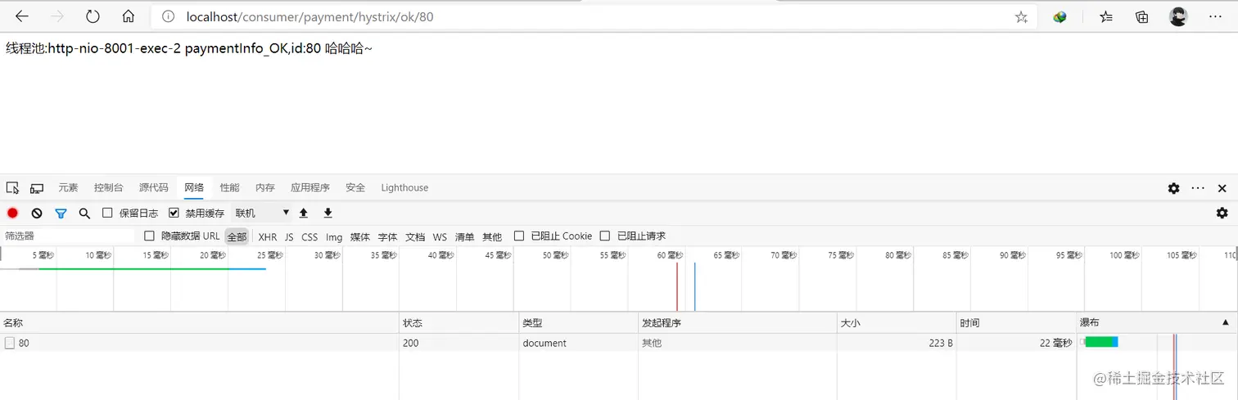Viewport: 1238px width, 400px height.
Task: Toggle the network filter funnel icon
Action: point(61,213)
